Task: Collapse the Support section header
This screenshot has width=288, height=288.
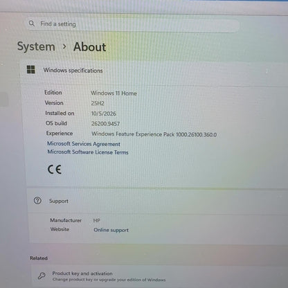Action: [158, 201]
